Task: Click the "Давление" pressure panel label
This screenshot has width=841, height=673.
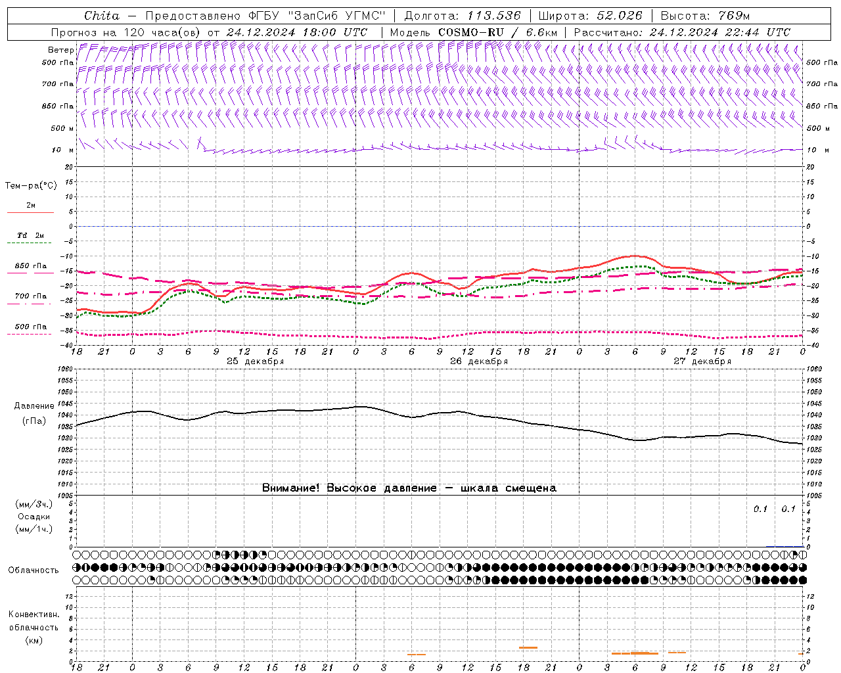Action: point(34,406)
